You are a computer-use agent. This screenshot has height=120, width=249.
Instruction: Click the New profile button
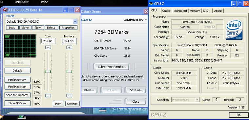(38, 28)
